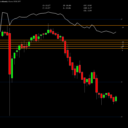
Task: Select the low value 'L: 15.06'
Action: coord(67,8)
